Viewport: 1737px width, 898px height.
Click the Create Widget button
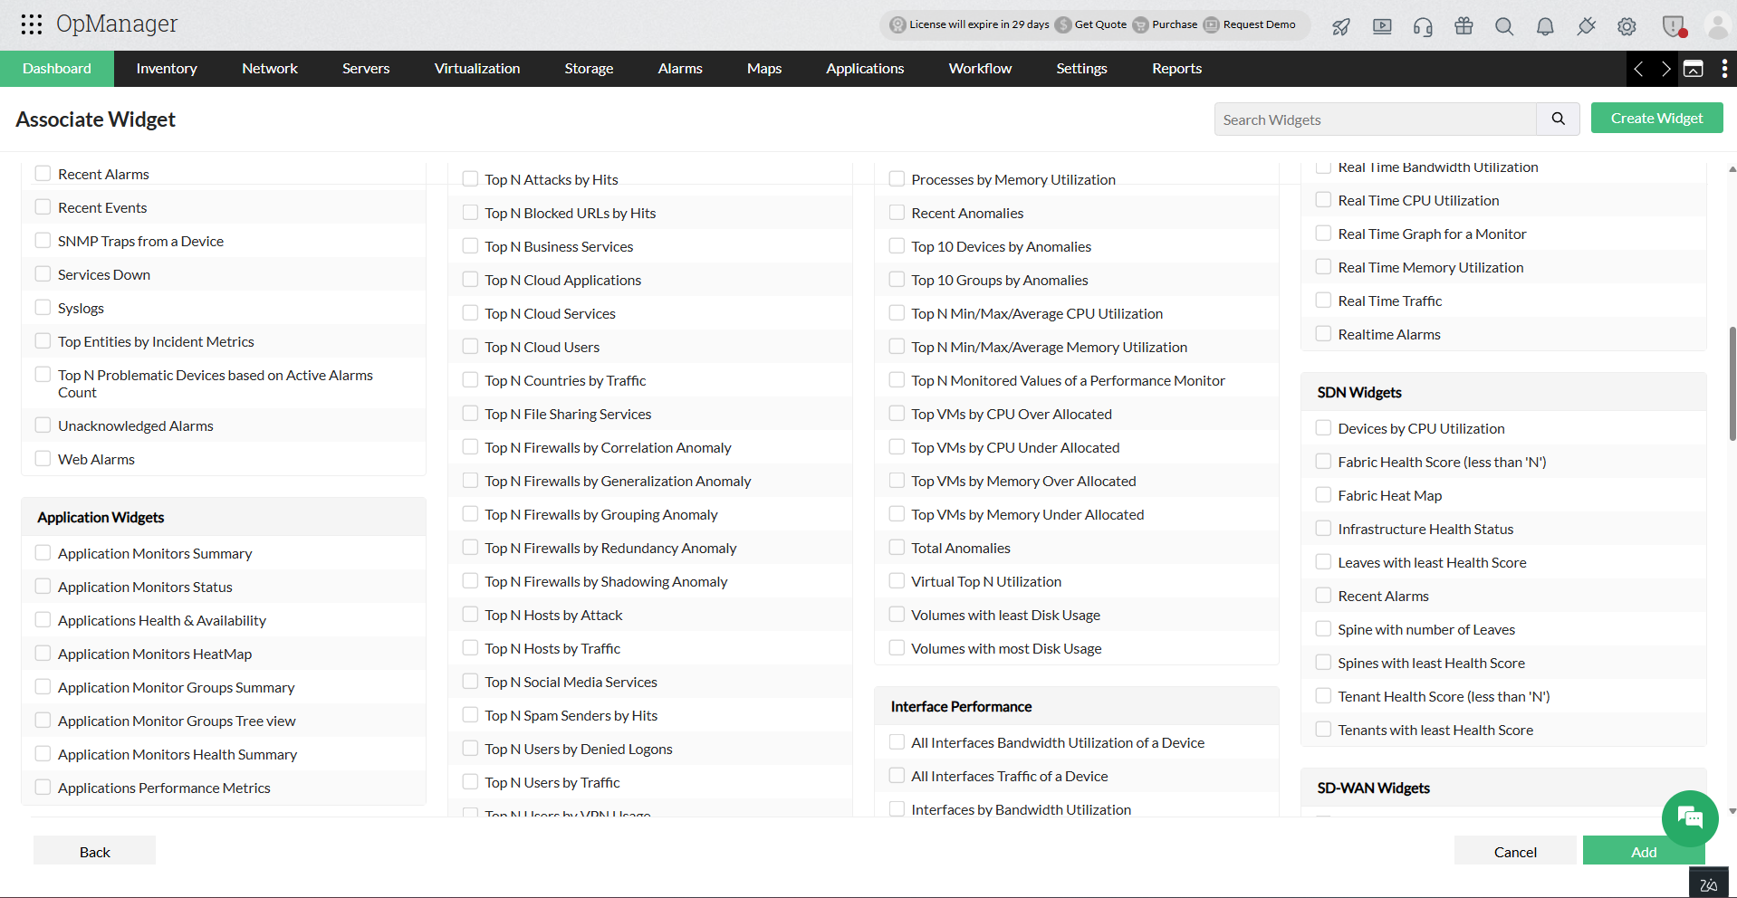coord(1655,118)
